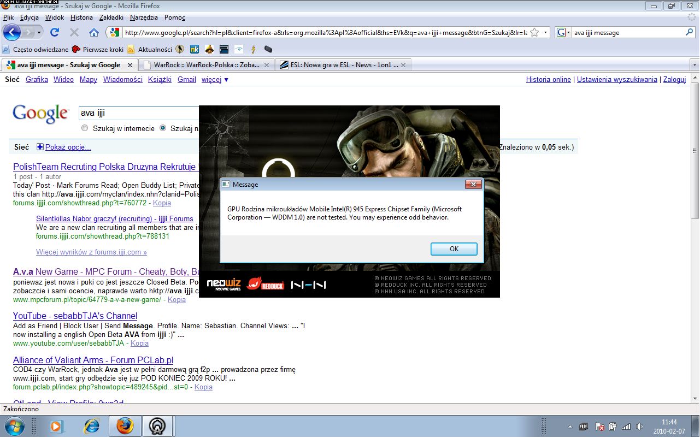This screenshot has height=438, width=700.
Task: Select 'Szukaj w internecie' radio button
Action: tap(85, 128)
